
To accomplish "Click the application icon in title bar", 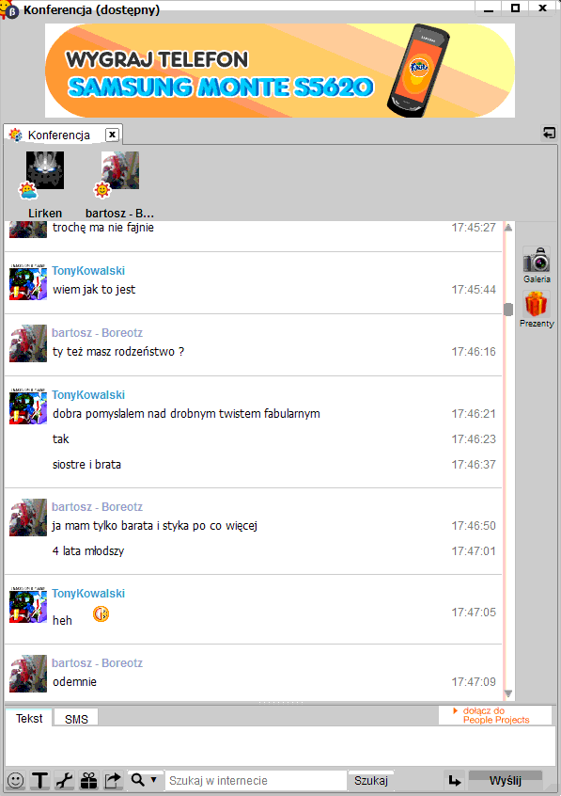I will 10,9.
